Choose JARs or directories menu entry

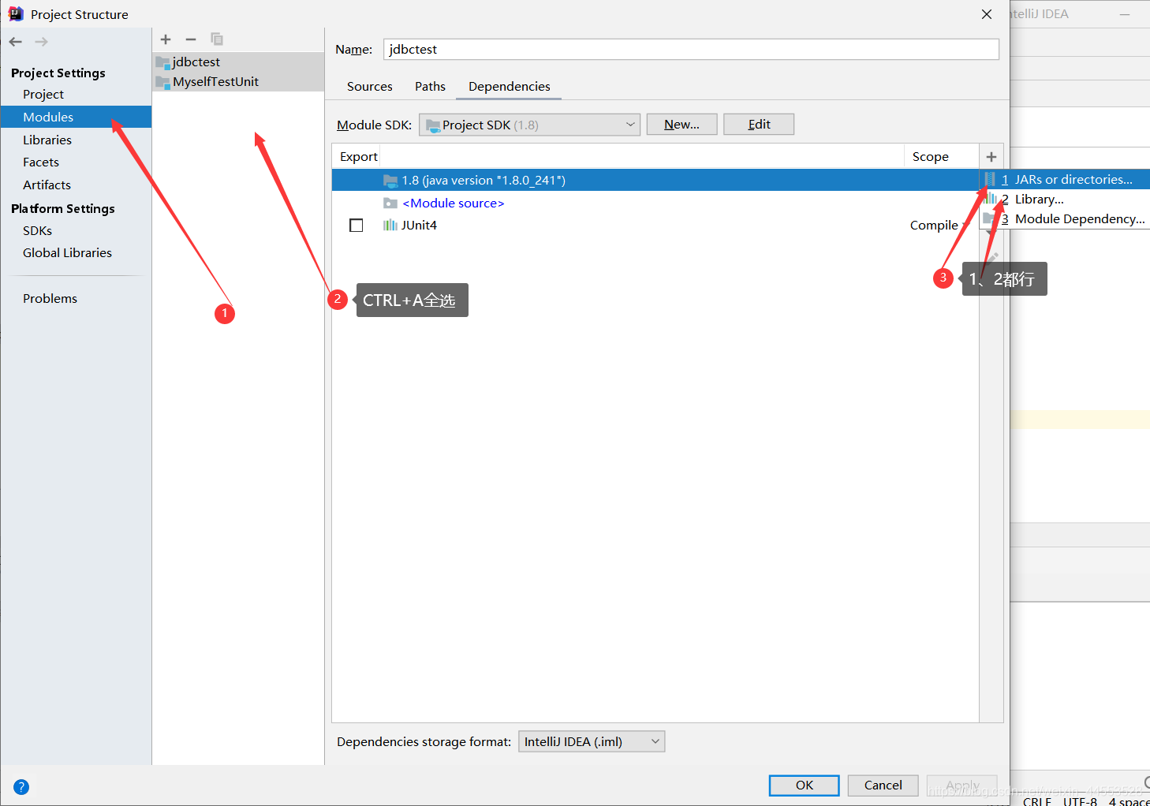pyautogui.click(x=1065, y=180)
